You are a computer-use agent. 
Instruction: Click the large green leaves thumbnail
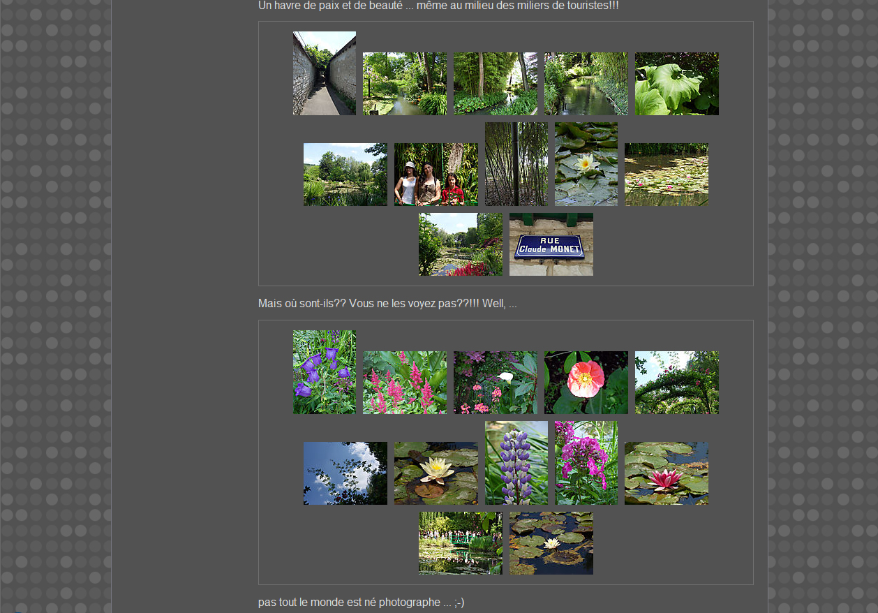click(676, 84)
